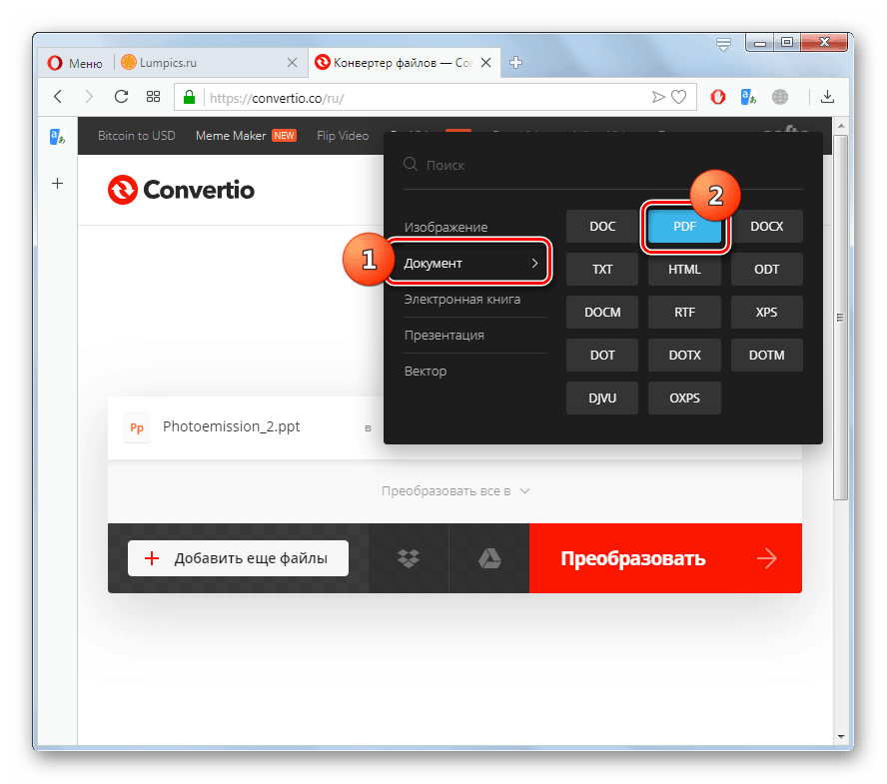Click the Convertio logo
Image resolution: width=887 pixels, height=784 pixels.
180,190
